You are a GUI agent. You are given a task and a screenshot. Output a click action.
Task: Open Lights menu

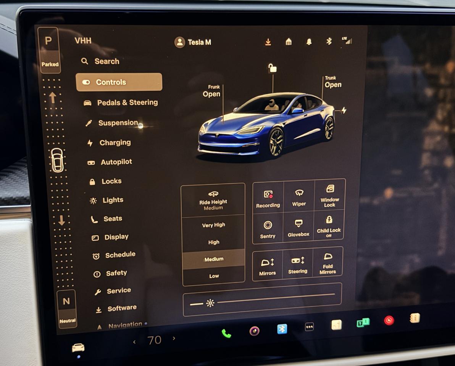pyautogui.click(x=107, y=200)
